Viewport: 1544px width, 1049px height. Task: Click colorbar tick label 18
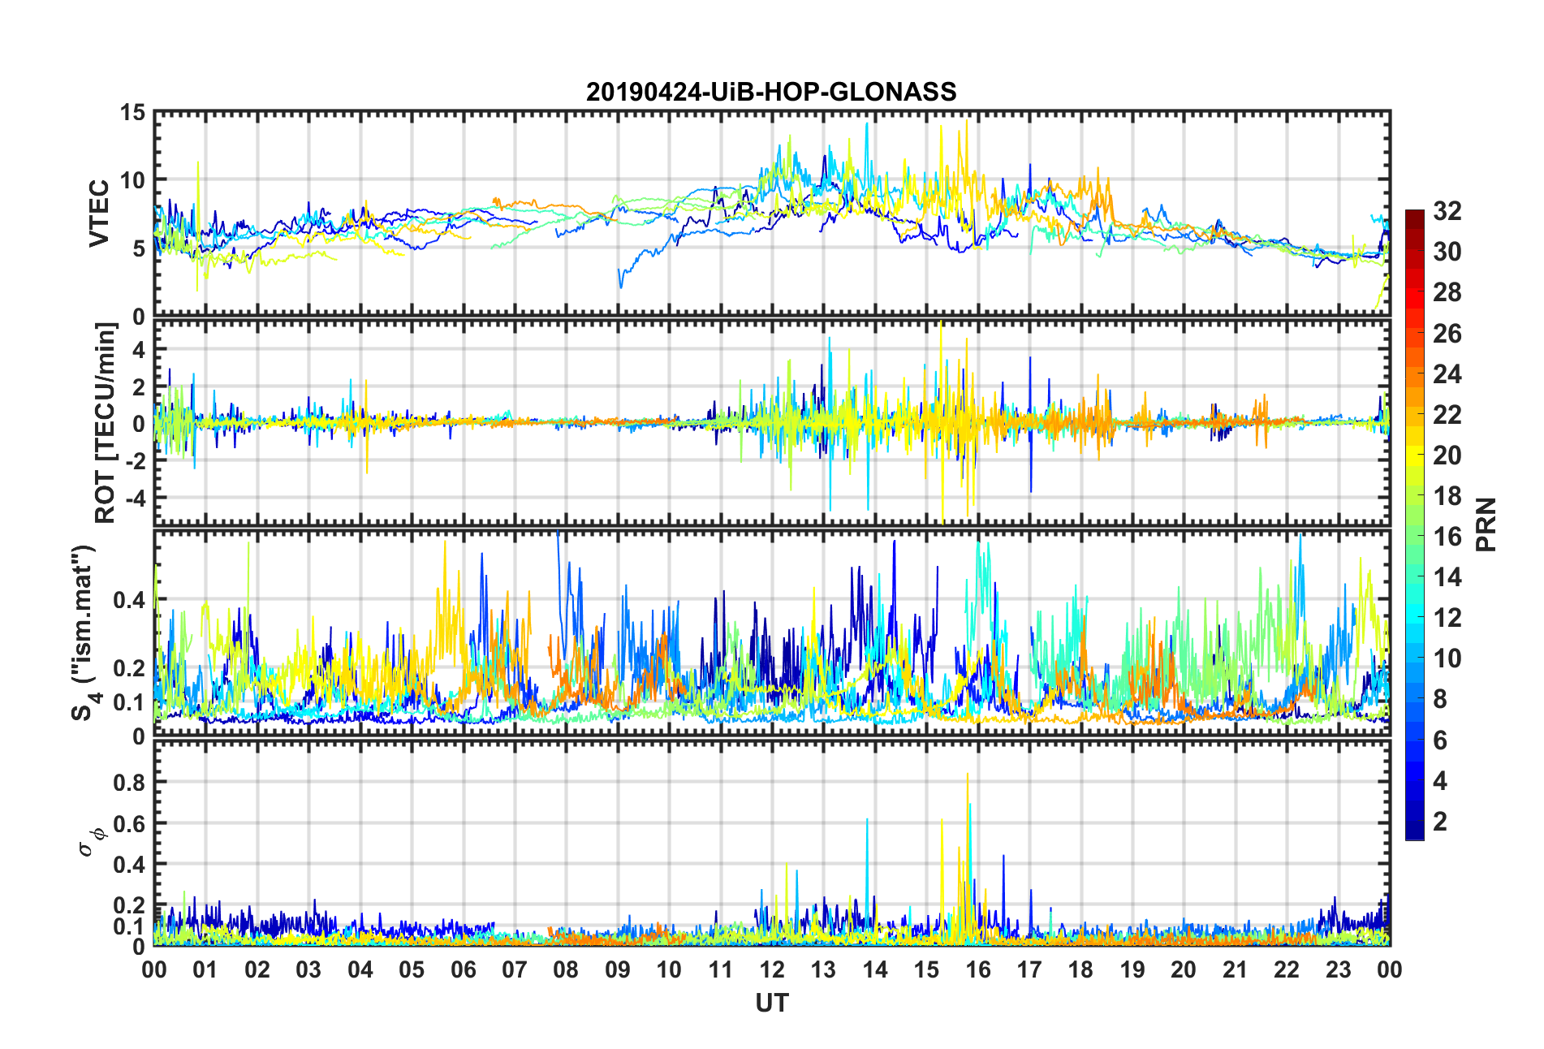click(x=1447, y=495)
